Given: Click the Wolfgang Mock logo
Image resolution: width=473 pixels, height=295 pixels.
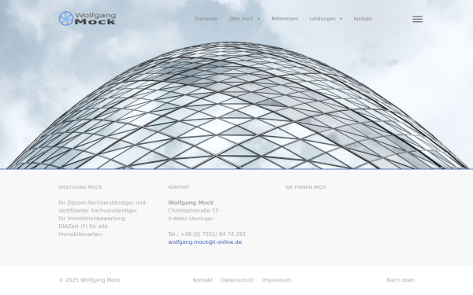Looking at the screenshot, I should (x=88, y=18).
